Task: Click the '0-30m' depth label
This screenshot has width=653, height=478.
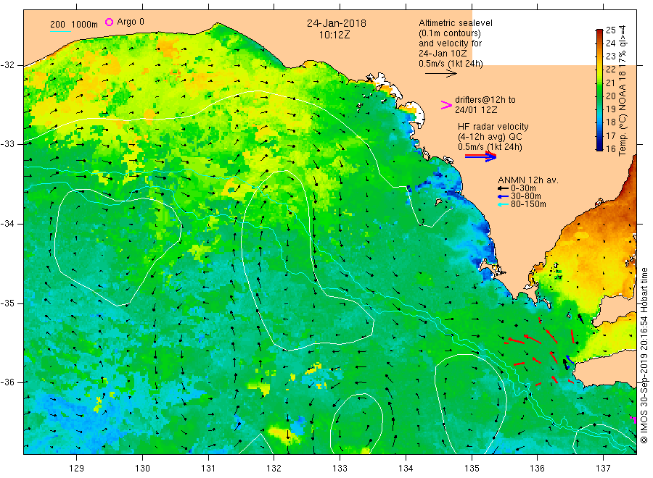Action: pos(523,188)
